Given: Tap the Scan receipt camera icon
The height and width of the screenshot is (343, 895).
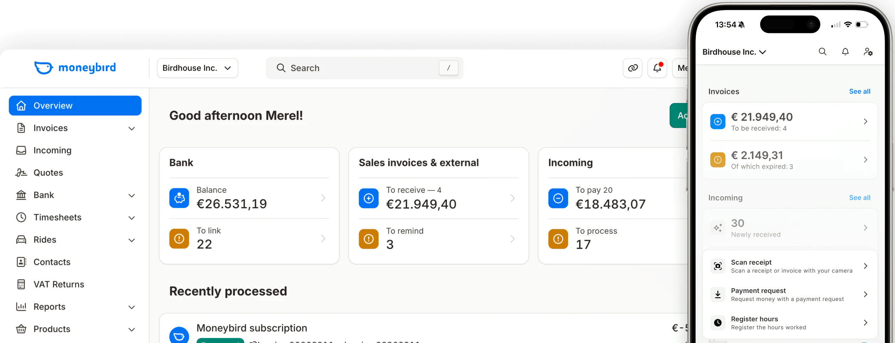Looking at the screenshot, I should point(718,266).
